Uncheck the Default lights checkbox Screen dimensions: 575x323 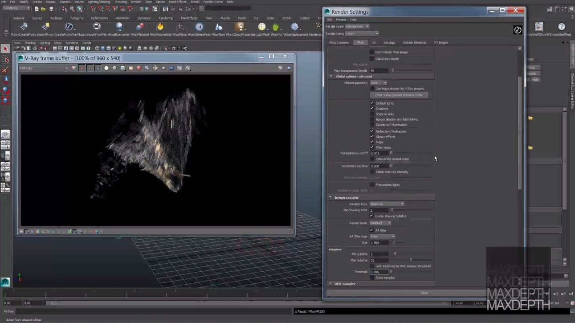[x=372, y=103]
